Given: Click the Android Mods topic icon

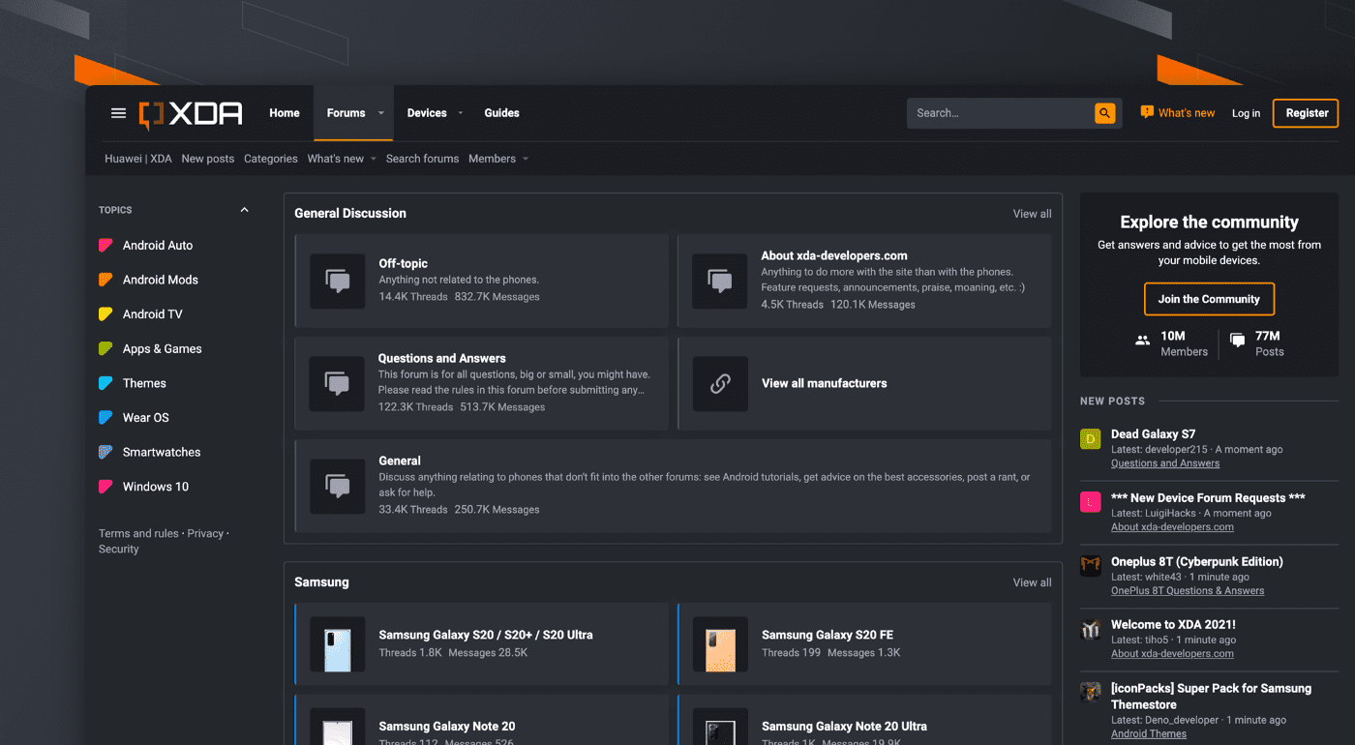Looking at the screenshot, I should point(105,280).
